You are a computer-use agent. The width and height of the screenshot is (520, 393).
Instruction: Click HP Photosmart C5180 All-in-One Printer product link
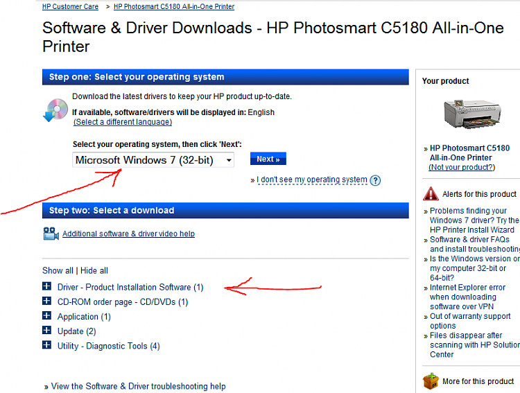pos(469,153)
